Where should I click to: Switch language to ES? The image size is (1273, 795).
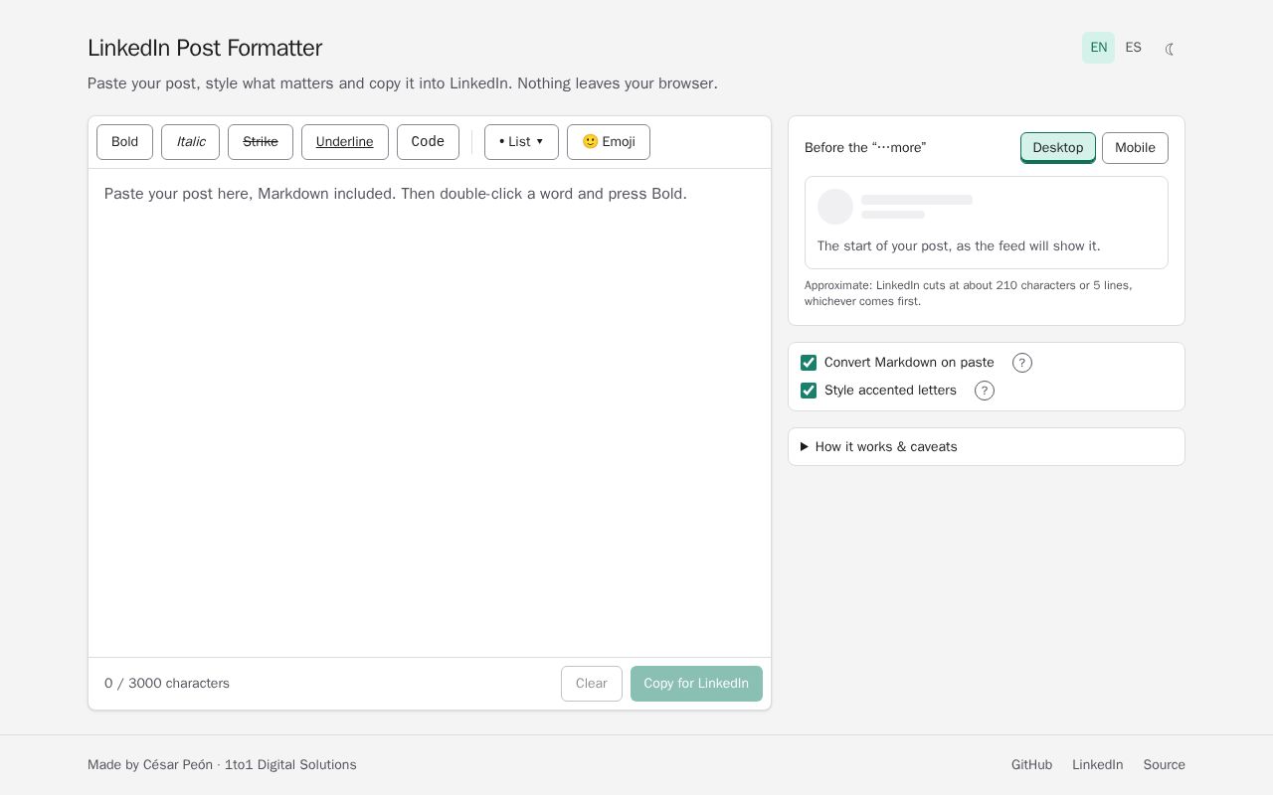[1133, 48]
